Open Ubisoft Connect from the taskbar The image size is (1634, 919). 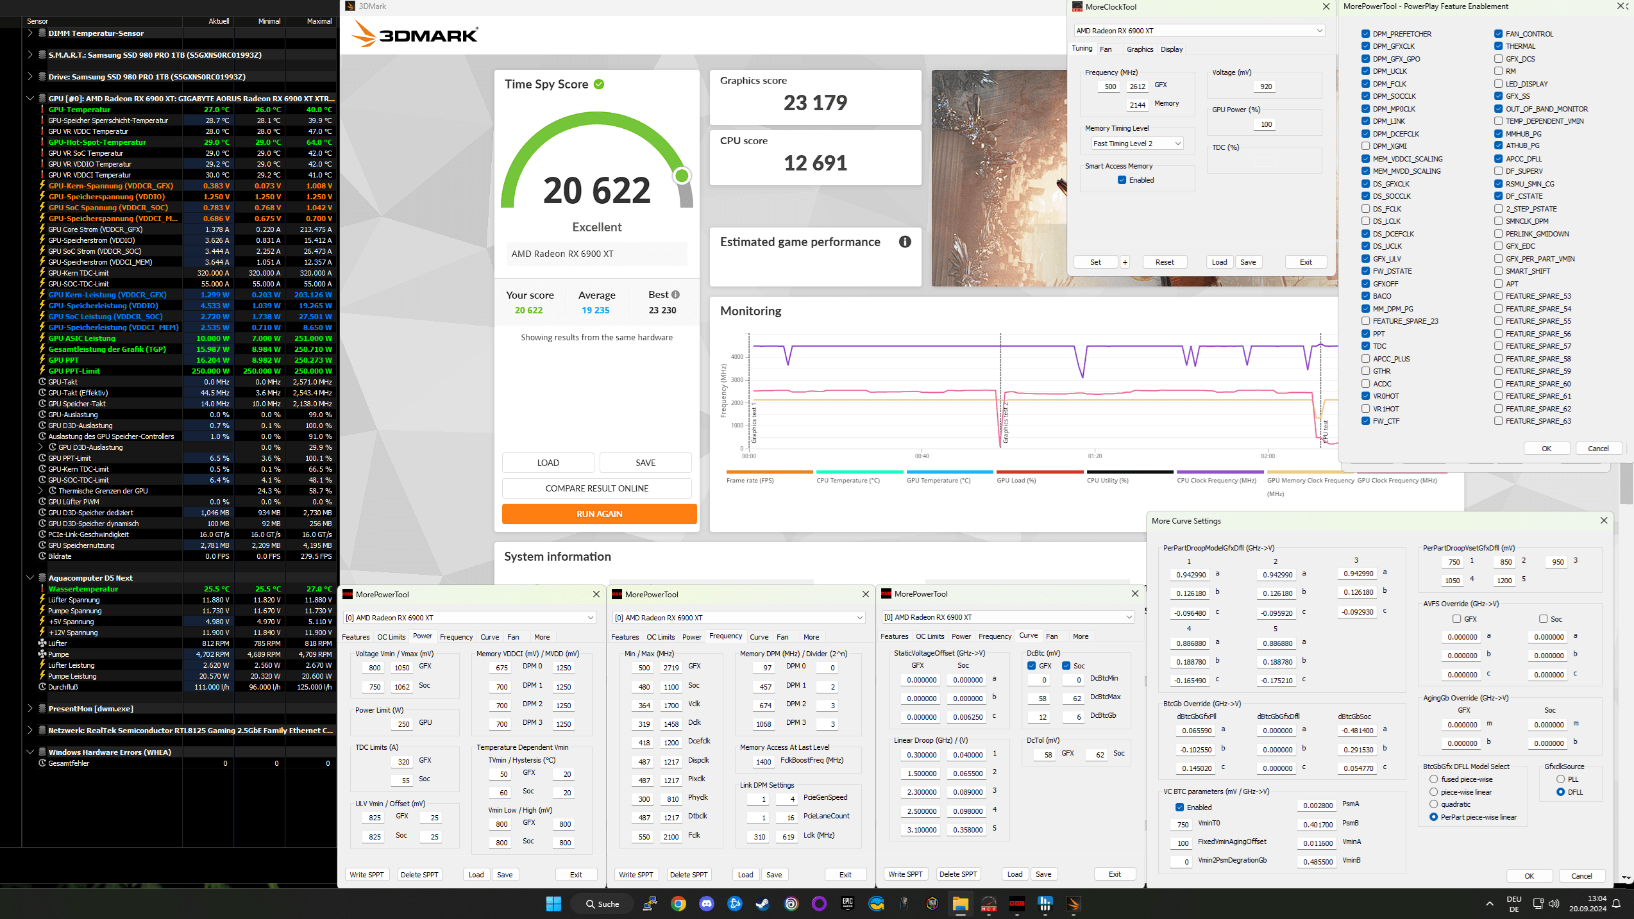[x=791, y=904]
